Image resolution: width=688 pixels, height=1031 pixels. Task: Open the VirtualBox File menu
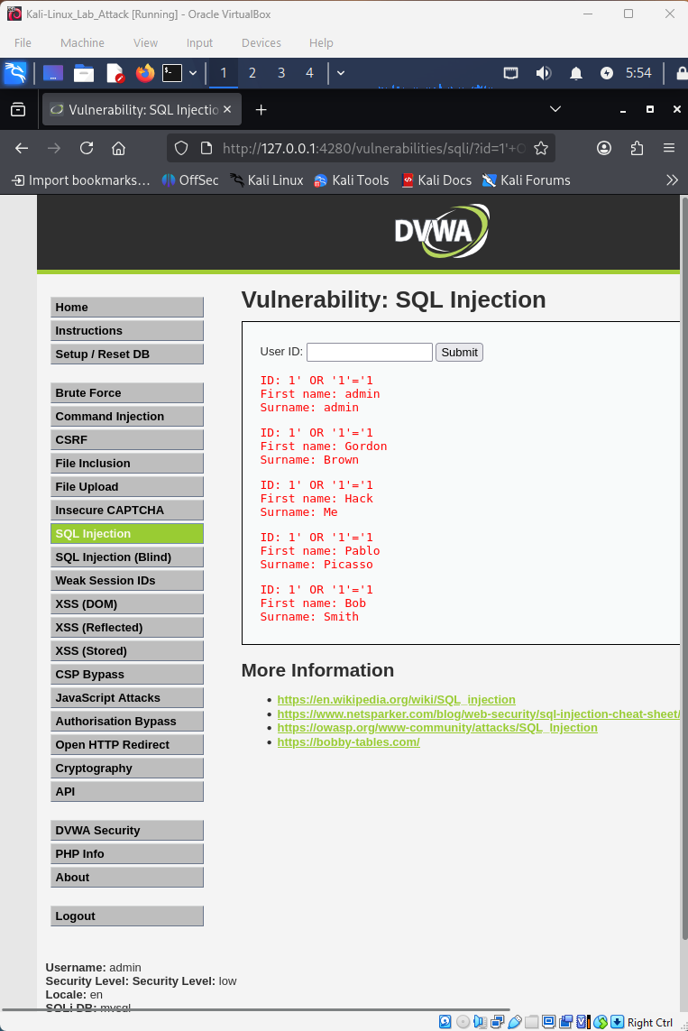pos(23,42)
